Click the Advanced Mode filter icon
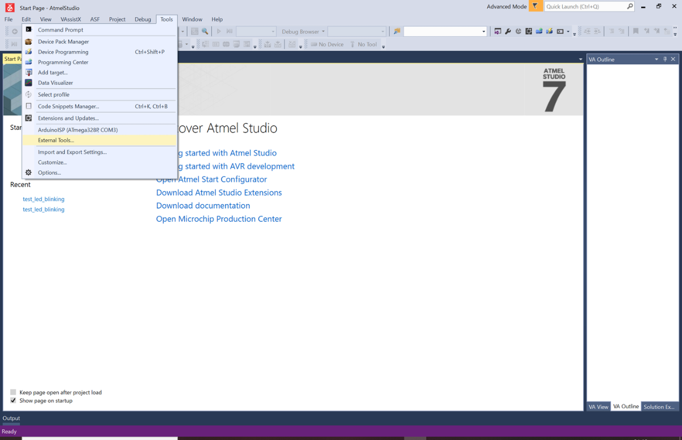 click(x=535, y=7)
